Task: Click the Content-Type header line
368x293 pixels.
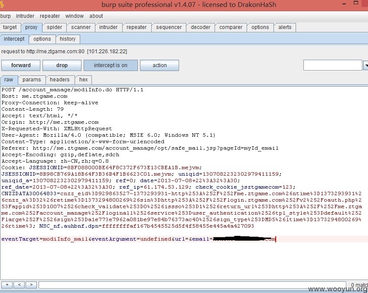Action: click(x=83, y=142)
